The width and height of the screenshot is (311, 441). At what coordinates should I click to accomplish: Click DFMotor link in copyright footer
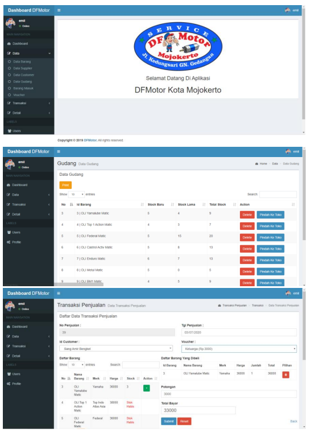point(90,141)
